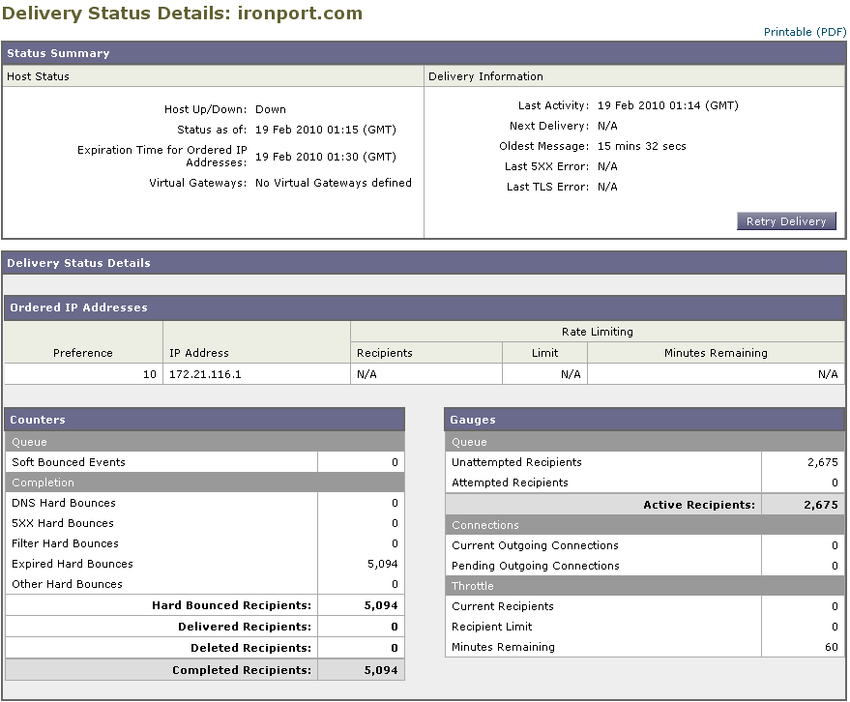
Task: Select Unattempted Recipients value 2,675
Action: 823,462
